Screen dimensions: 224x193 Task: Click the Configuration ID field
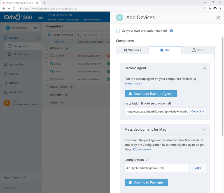point(157,168)
